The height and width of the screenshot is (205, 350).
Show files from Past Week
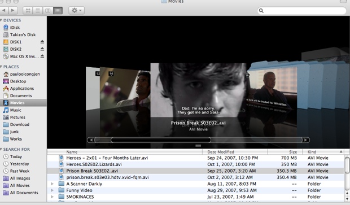[x=20, y=171]
